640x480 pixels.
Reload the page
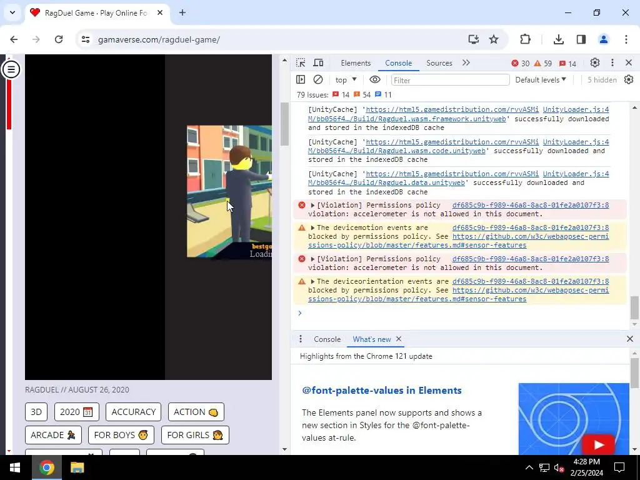59,39
